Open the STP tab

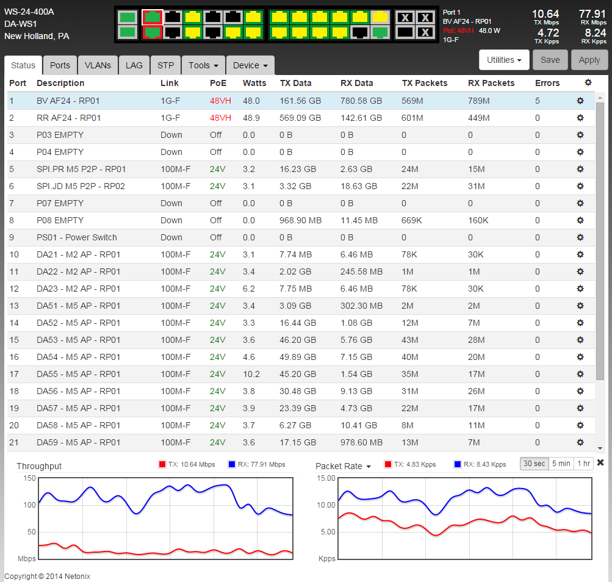pyautogui.click(x=165, y=65)
